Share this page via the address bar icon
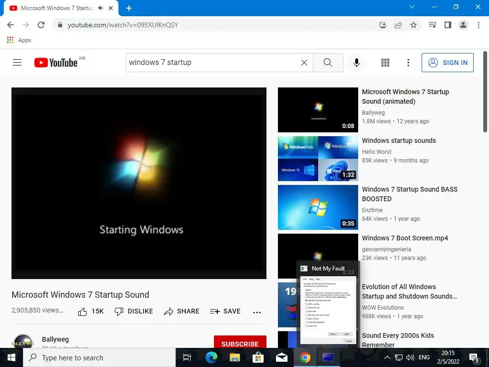This screenshot has width=489, height=367. point(398,25)
